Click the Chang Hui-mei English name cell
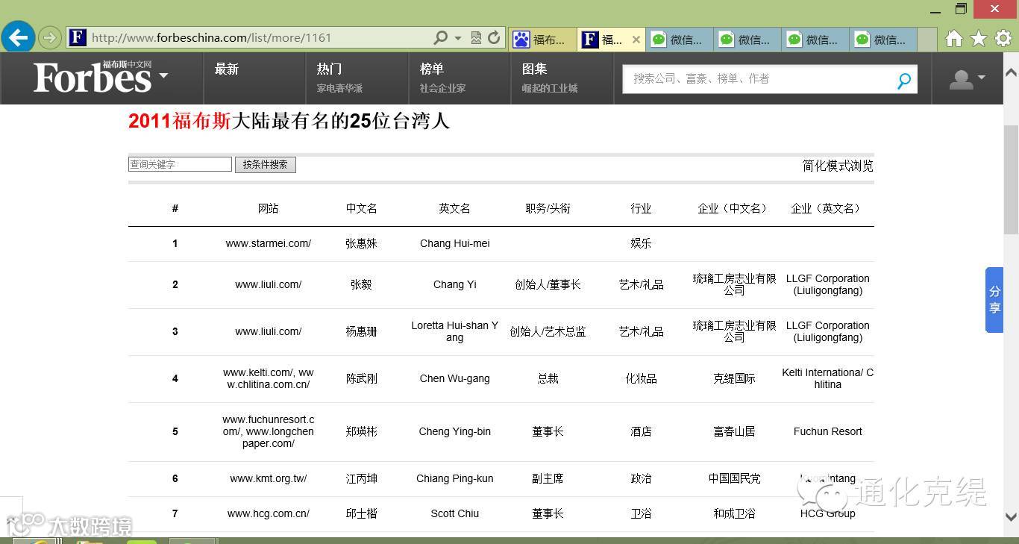 (x=455, y=243)
